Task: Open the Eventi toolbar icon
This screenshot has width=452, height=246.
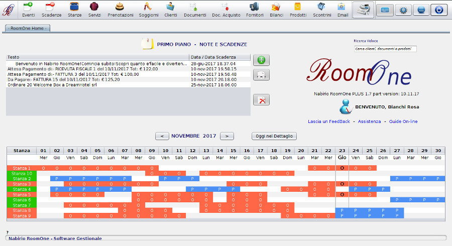Action: coord(28,10)
